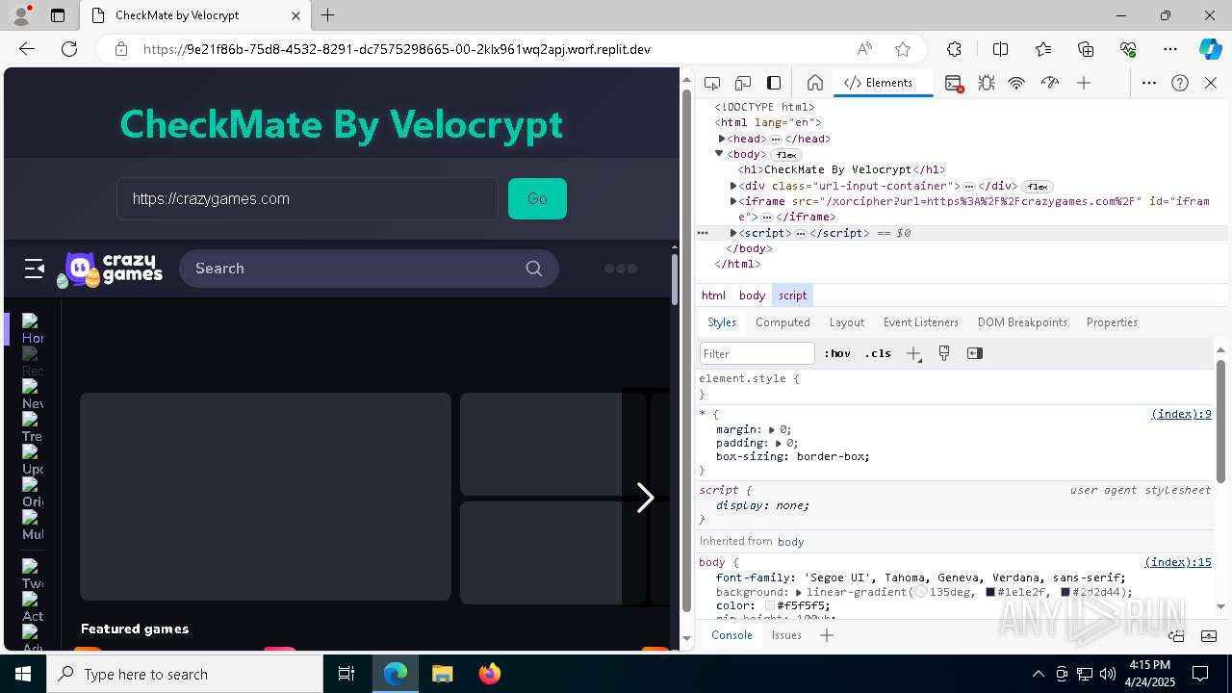Open the #f5f5f5 color swatch

pos(770,606)
